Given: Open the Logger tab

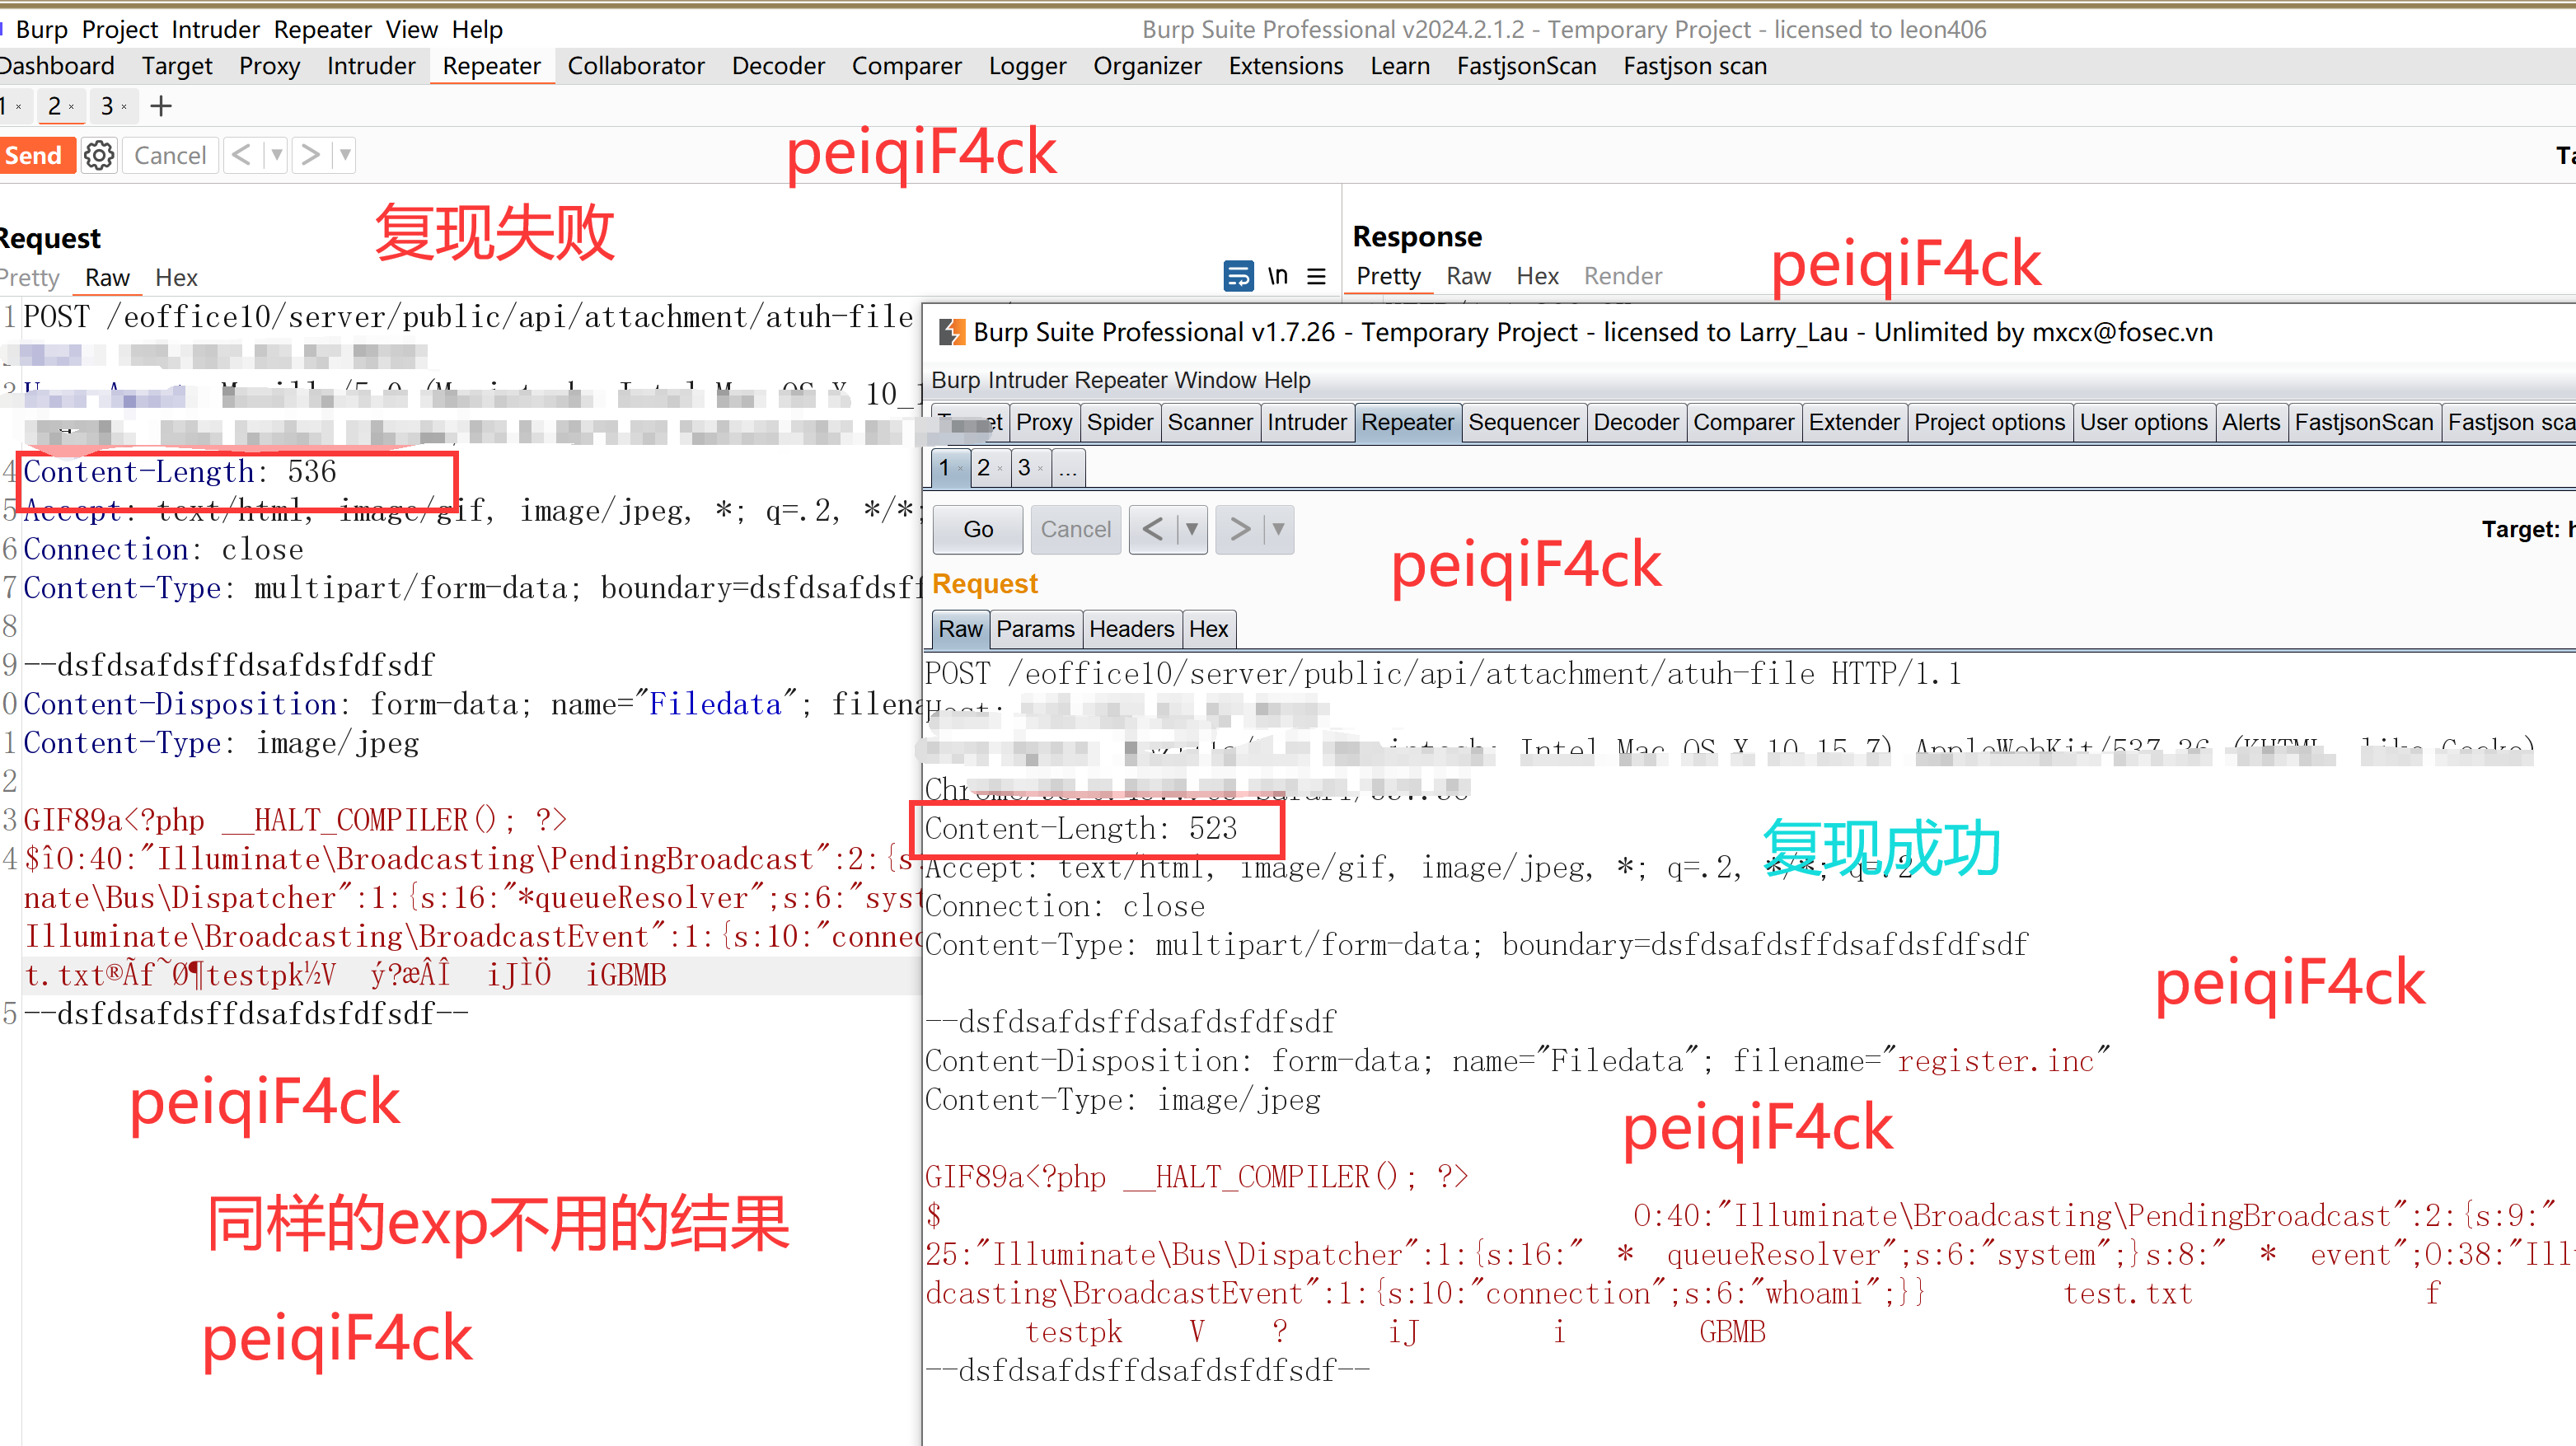Looking at the screenshot, I should tap(1028, 66).
